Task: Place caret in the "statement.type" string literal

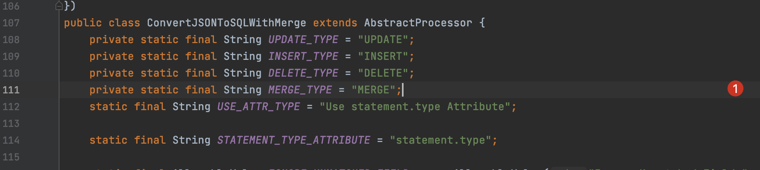Action: click(441, 140)
